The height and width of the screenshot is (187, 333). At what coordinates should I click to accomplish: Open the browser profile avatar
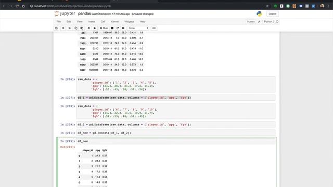click(322, 6)
